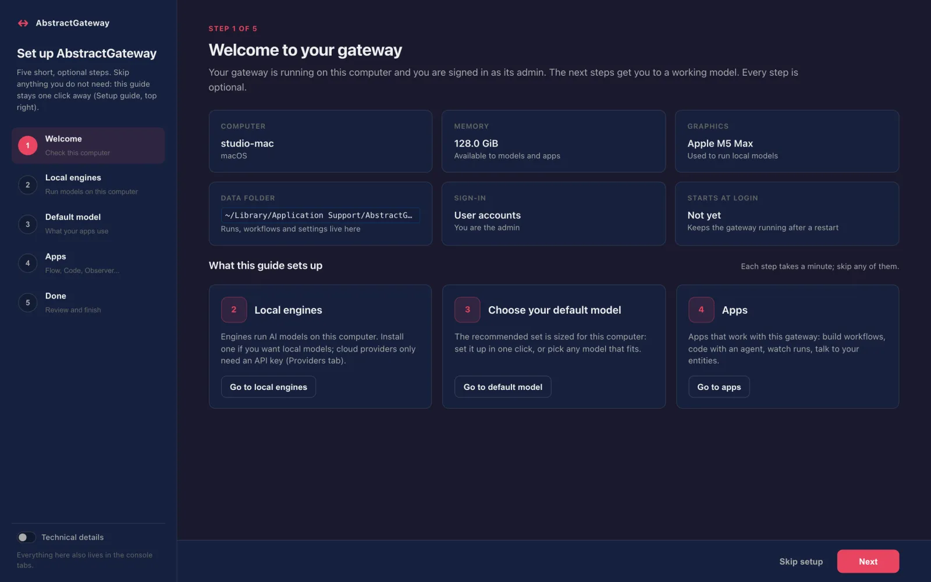Click 'Used to run local models' text

[x=733, y=156]
